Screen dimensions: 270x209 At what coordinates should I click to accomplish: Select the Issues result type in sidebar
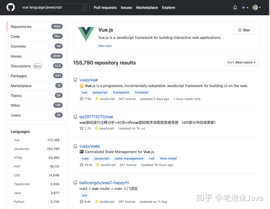point(37,56)
